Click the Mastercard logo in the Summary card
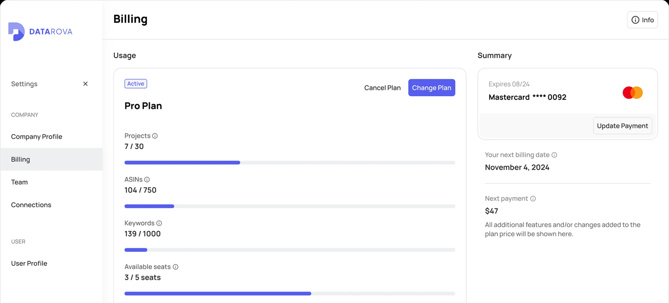The height and width of the screenshot is (303, 669). coord(633,92)
